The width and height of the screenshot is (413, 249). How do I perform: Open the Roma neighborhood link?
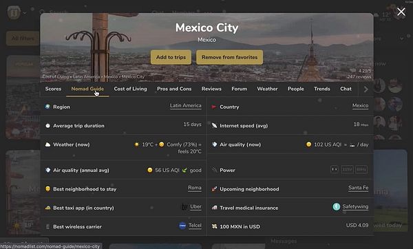(x=195, y=188)
